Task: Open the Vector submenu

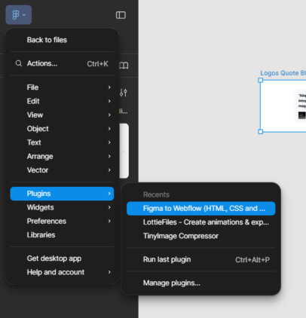Action: (x=62, y=170)
